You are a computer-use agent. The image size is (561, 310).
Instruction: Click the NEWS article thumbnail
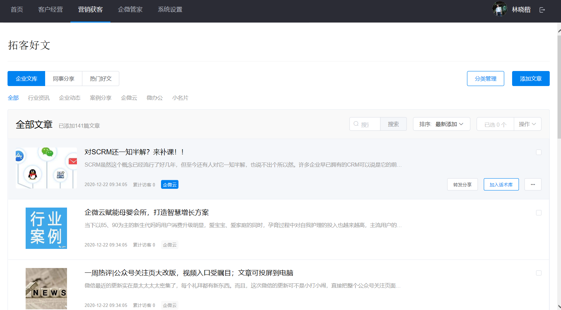point(46,288)
